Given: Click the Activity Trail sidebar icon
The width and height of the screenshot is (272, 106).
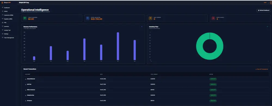Looking at the screenshot, I should (x=3, y=30).
